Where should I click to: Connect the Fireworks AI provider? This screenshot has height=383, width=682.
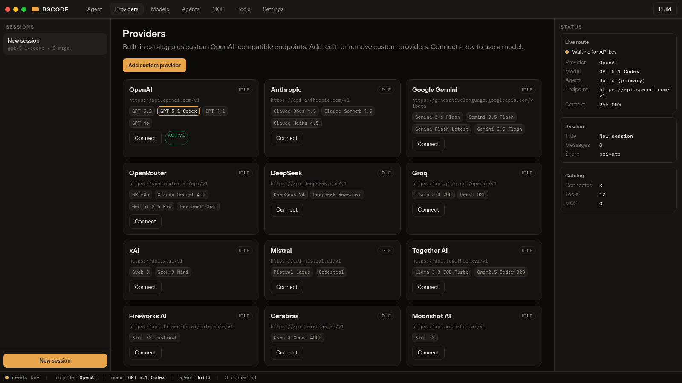pos(145,352)
